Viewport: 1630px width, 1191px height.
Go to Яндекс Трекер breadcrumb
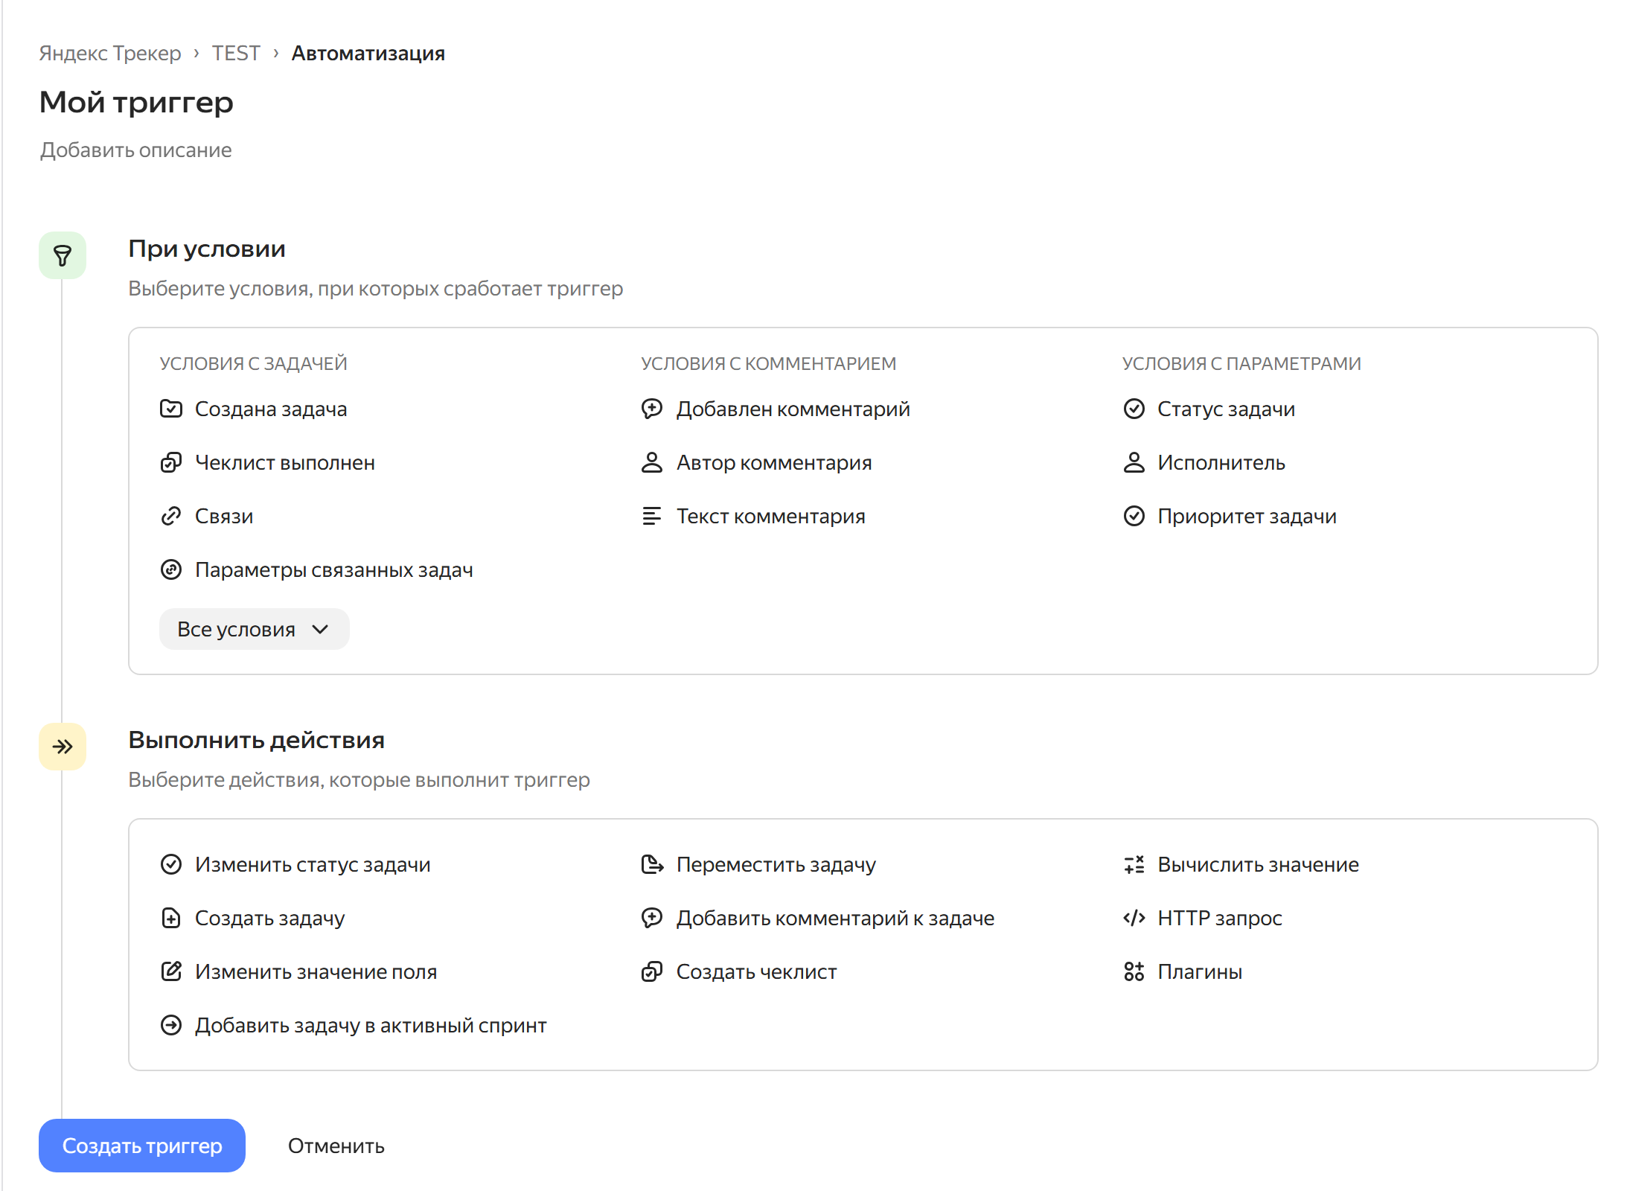point(110,54)
